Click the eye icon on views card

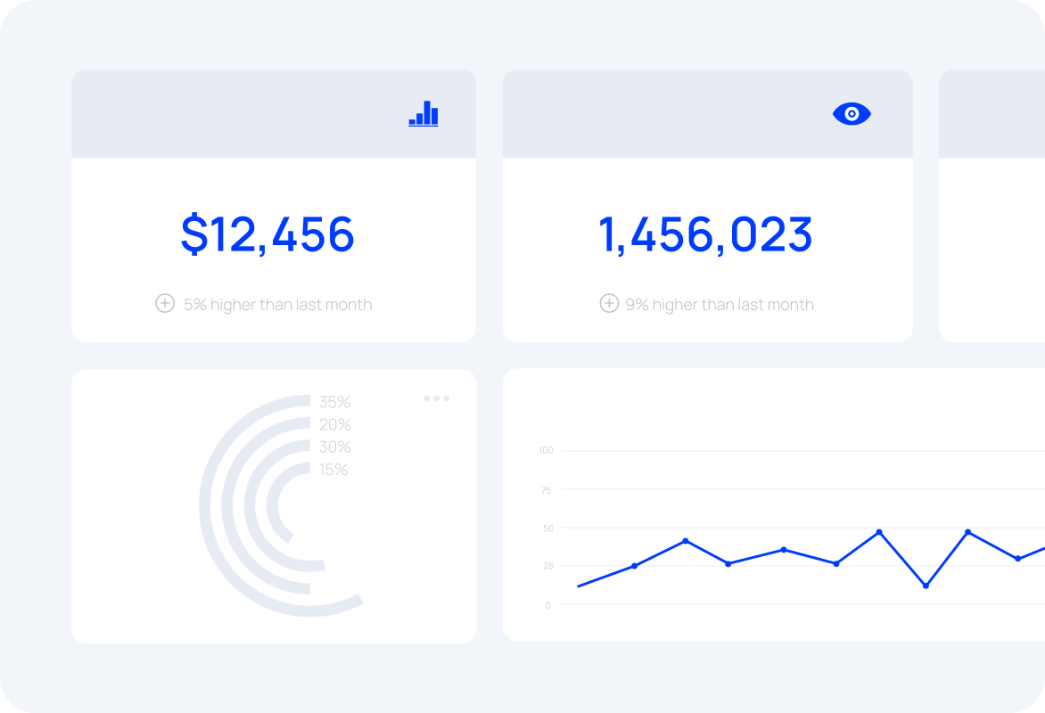click(852, 114)
